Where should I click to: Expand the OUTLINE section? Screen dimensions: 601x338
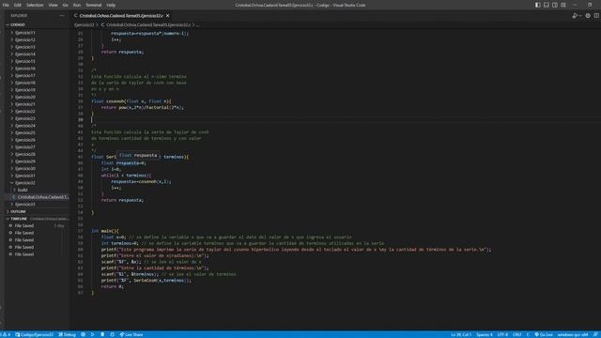(x=37, y=211)
